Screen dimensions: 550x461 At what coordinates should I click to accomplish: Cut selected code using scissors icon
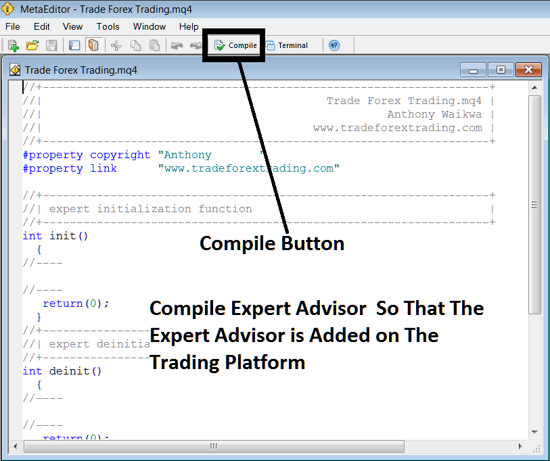(x=116, y=45)
